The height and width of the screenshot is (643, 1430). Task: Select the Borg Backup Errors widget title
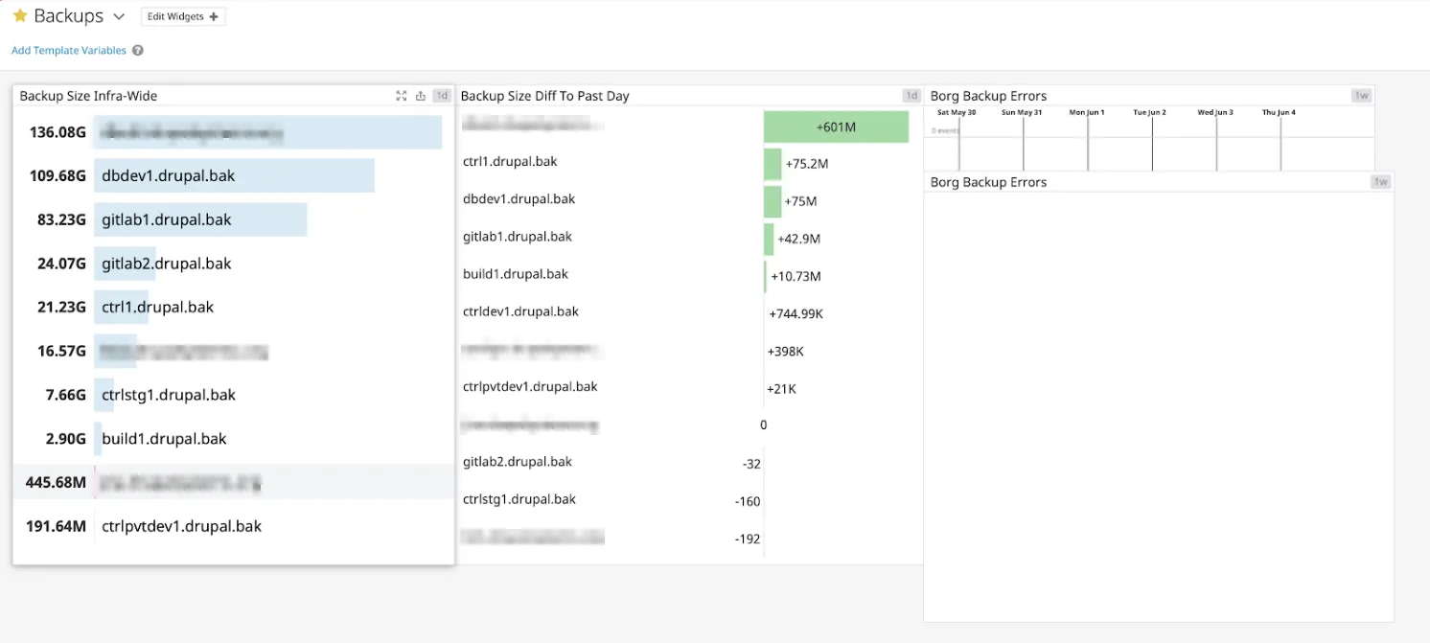pyautogui.click(x=988, y=96)
